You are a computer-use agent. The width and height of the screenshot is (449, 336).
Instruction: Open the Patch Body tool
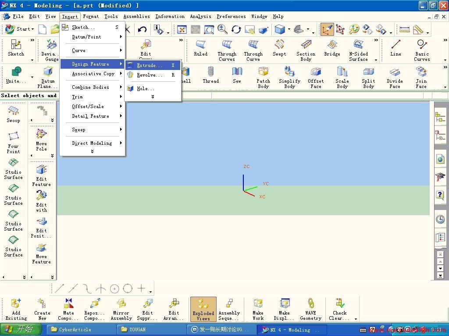tap(263, 78)
